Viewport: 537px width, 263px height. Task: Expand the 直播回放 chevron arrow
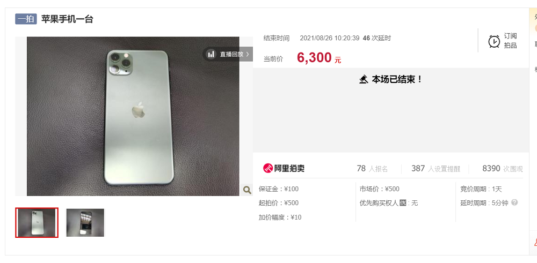248,54
